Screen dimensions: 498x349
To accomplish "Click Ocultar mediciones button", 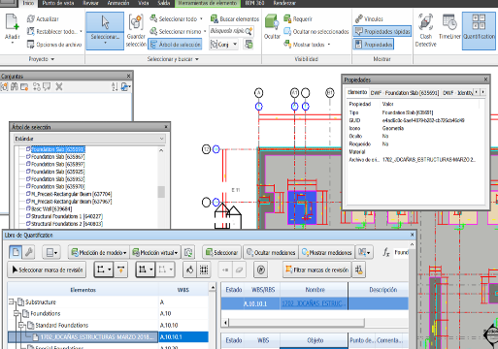I will pyautogui.click(x=271, y=252).
